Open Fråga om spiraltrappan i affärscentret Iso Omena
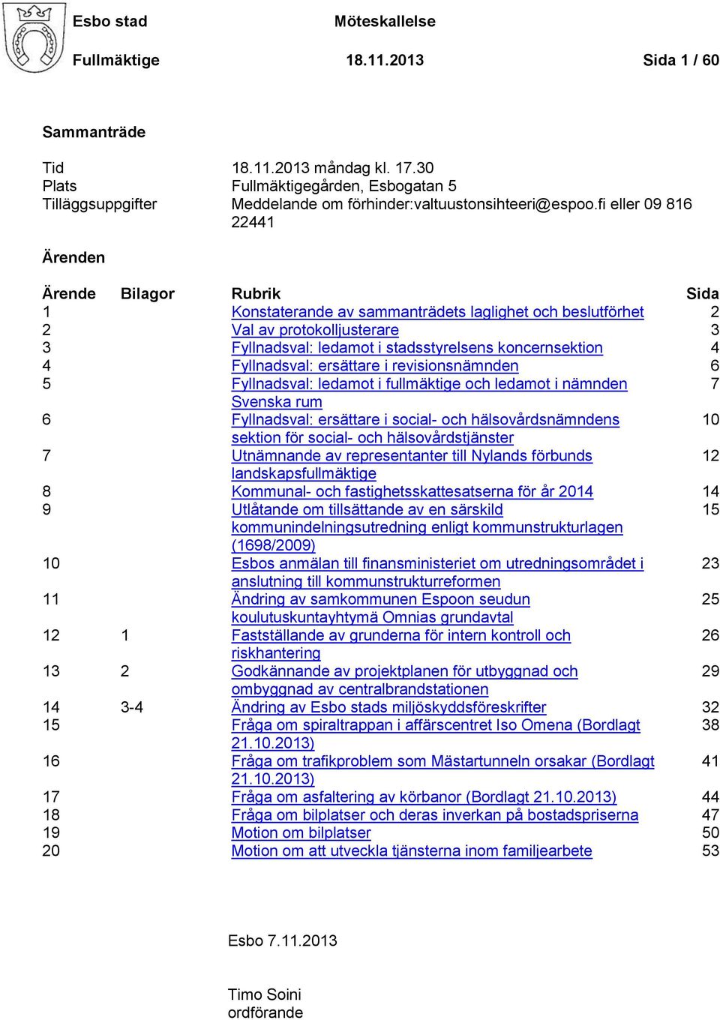This screenshot has width=720, height=1020. [x=436, y=726]
